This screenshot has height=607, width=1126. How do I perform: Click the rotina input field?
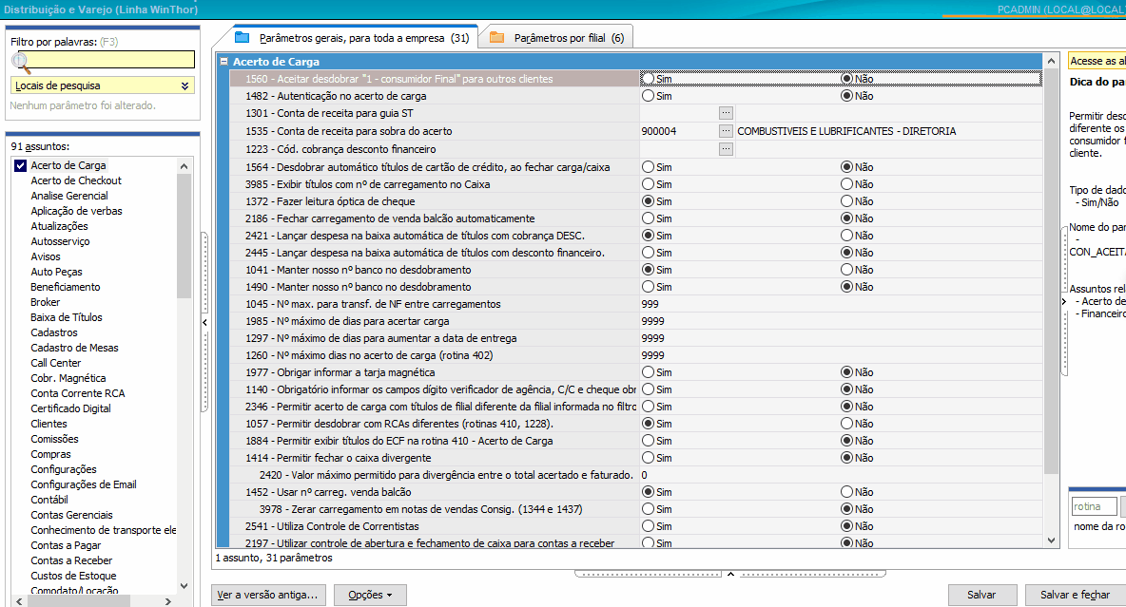[x=1095, y=506]
